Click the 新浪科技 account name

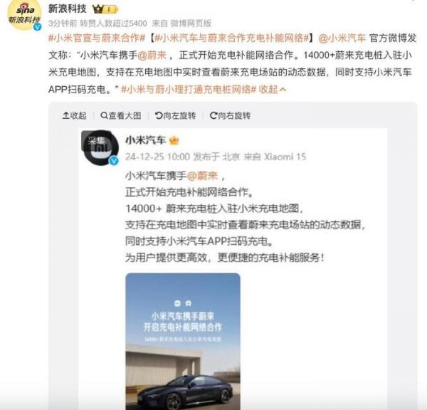[x=68, y=9]
